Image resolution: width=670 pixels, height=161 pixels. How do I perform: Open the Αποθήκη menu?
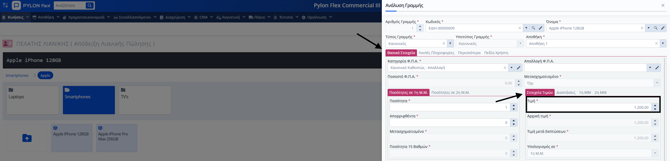[x=46, y=17]
